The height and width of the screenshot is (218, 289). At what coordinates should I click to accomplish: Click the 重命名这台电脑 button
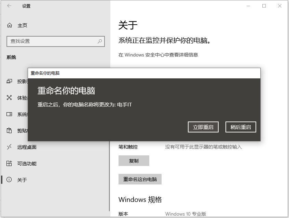click(140, 179)
